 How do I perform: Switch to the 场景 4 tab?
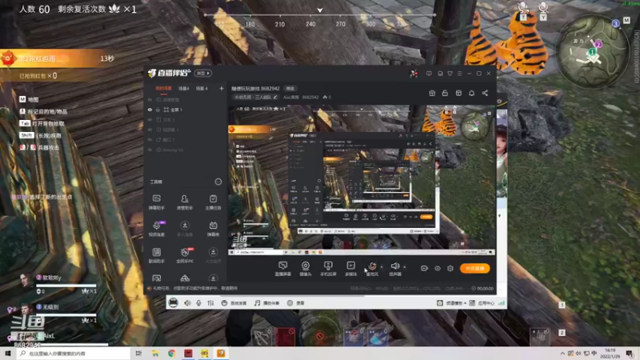202,88
